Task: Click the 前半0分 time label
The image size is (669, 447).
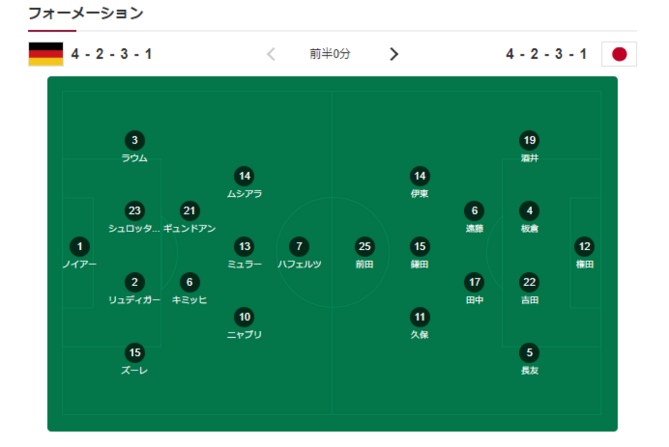Action: [330, 54]
